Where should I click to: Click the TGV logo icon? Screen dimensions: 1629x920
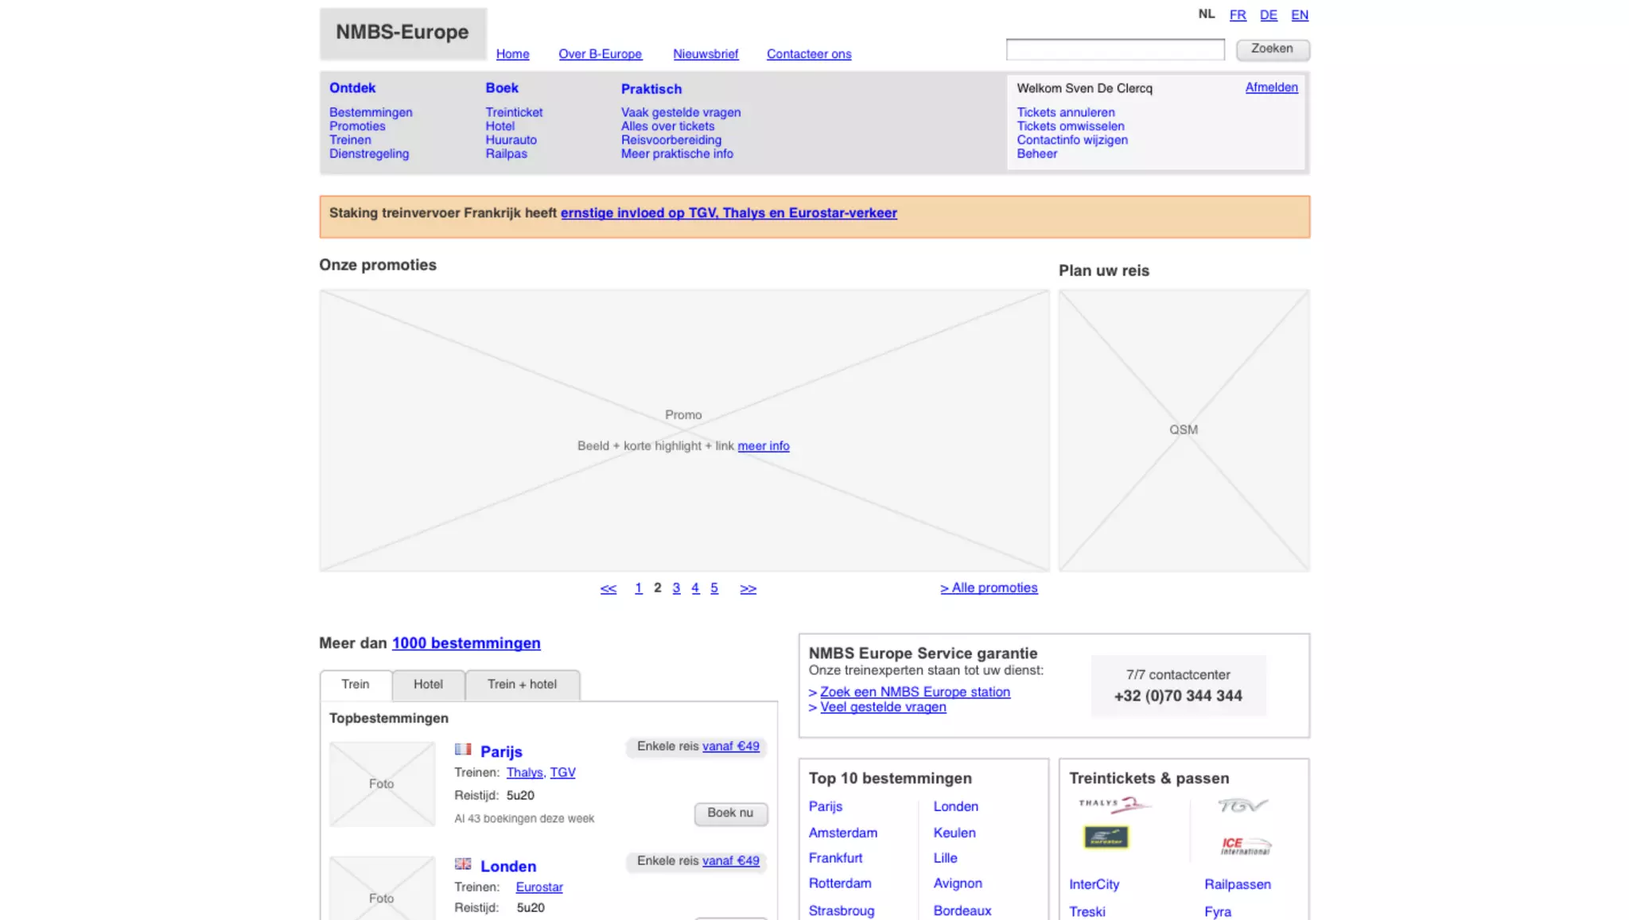1242,805
